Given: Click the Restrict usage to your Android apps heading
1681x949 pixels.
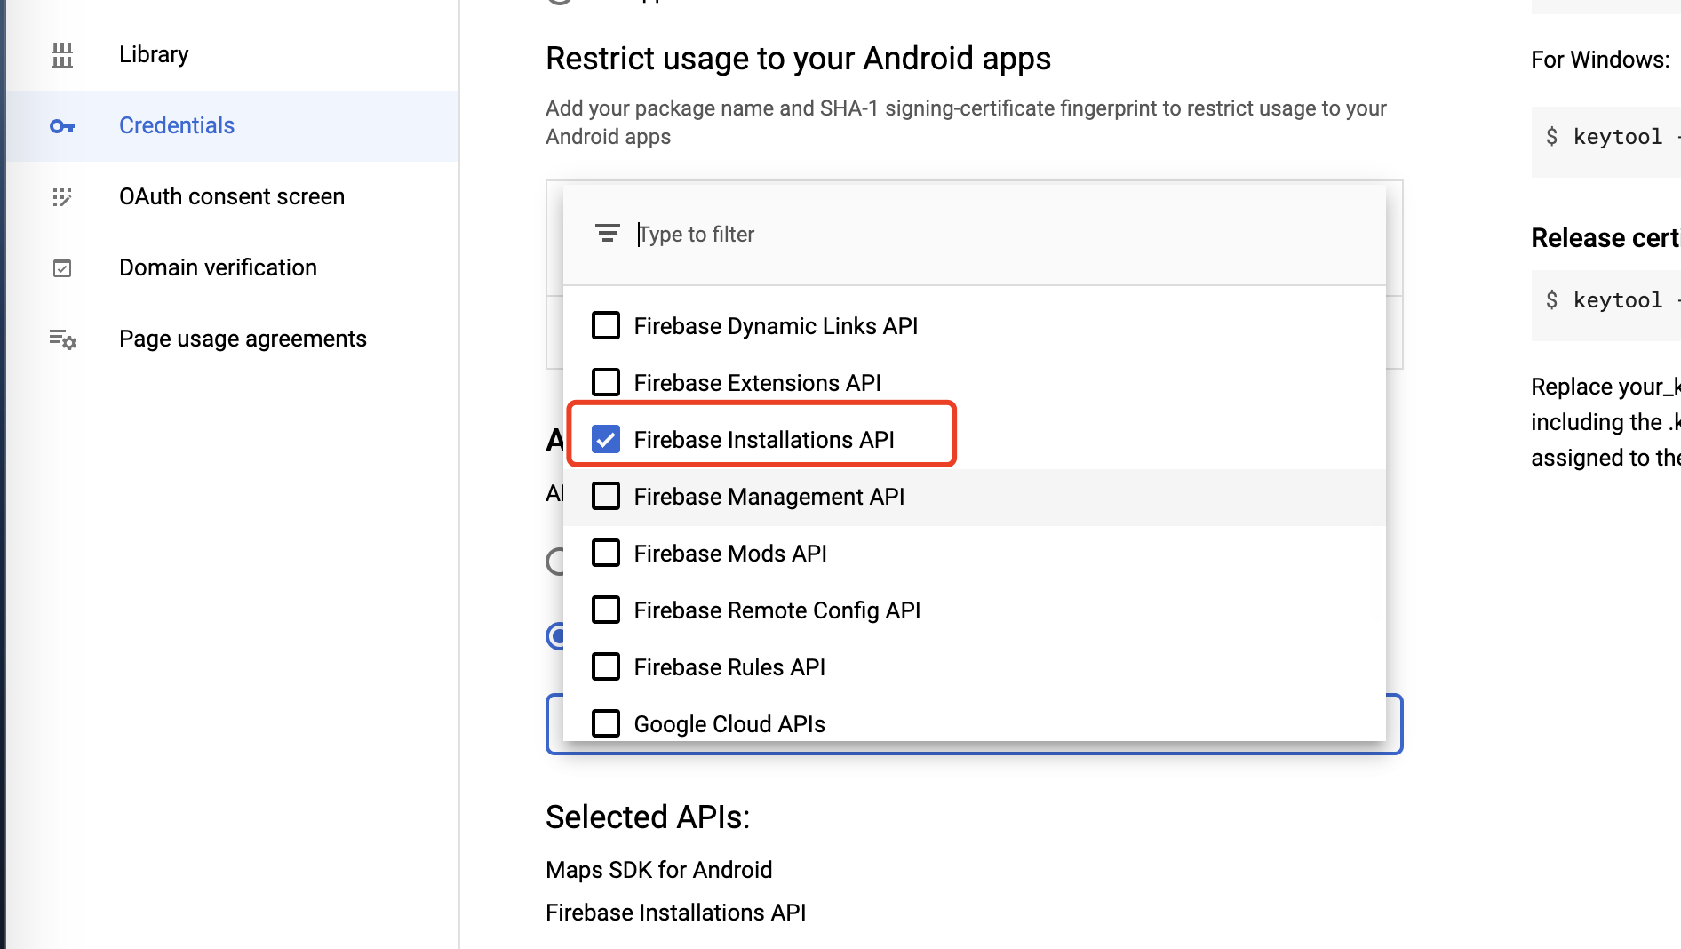Looking at the screenshot, I should pos(798,59).
